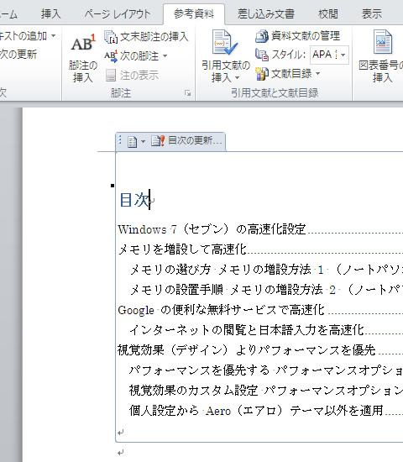Click the 図表番号の挿入 caption icon
This screenshot has width=403, height=462.
[383, 41]
